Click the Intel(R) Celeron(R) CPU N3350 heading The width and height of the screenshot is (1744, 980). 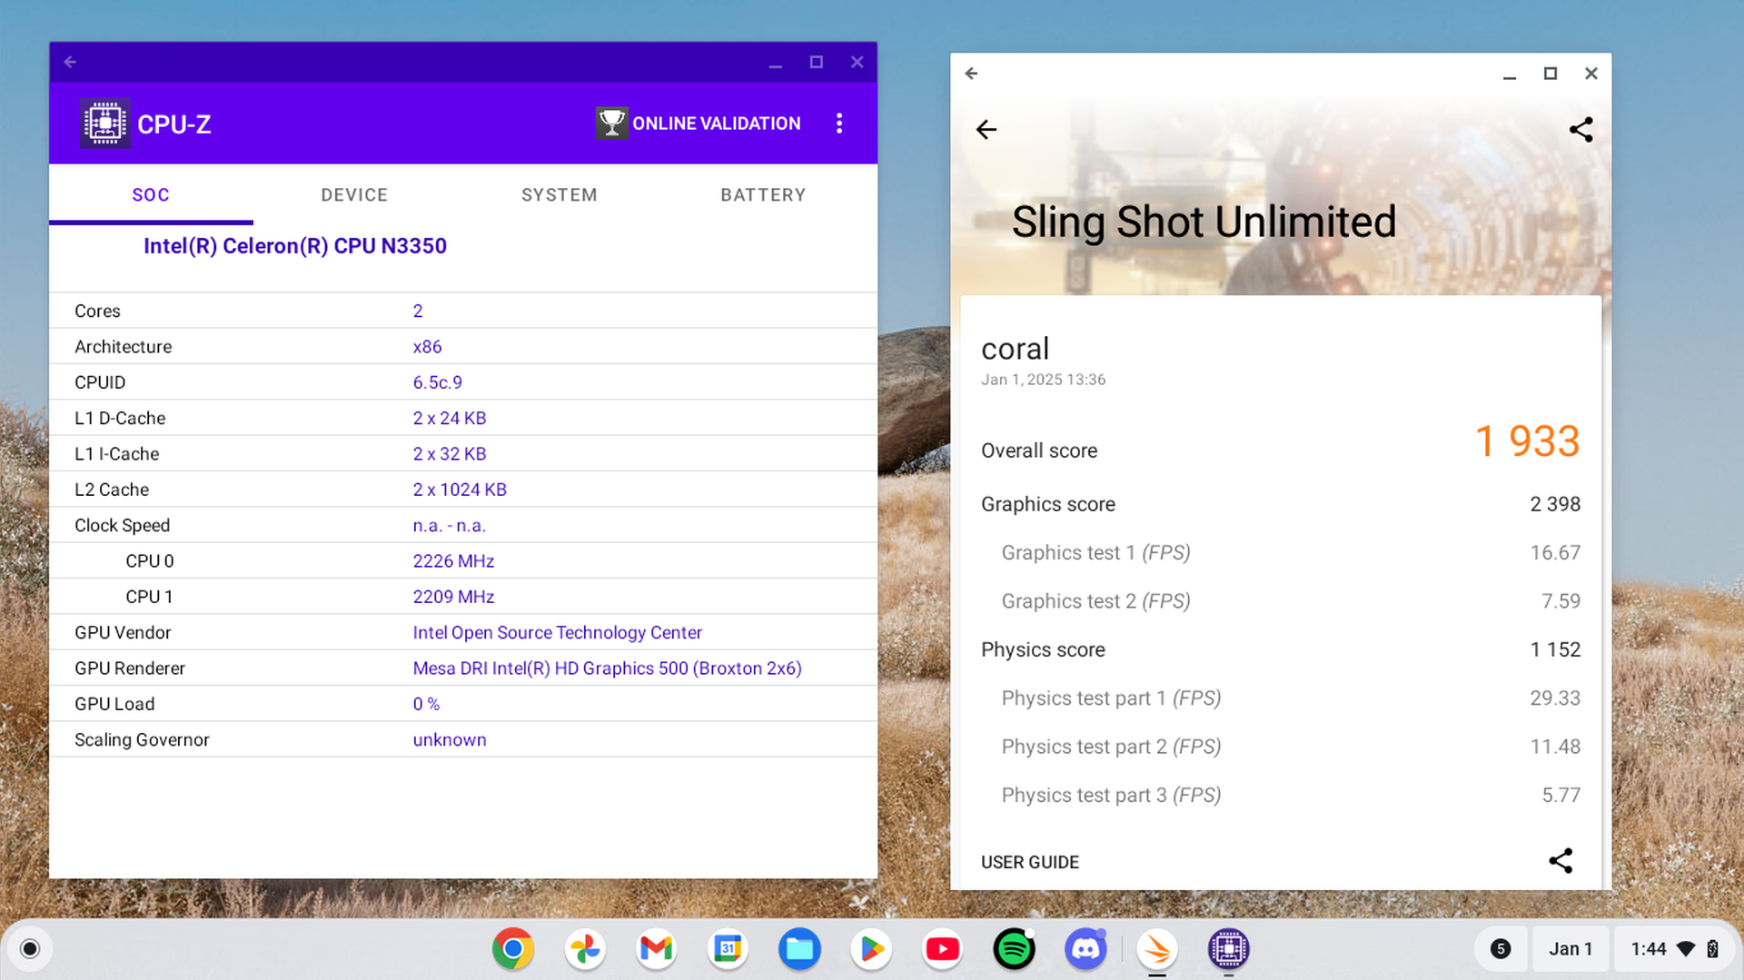(295, 246)
